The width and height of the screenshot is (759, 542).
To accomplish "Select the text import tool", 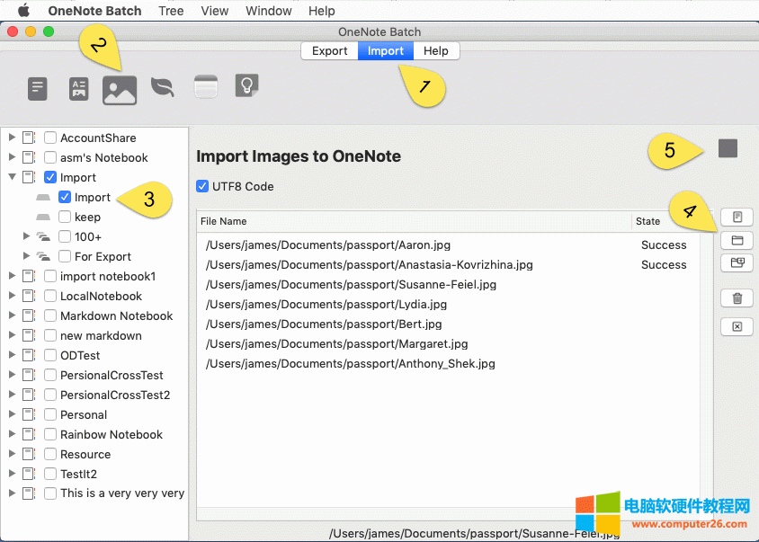I will pyautogui.click(x=37, y=89).
